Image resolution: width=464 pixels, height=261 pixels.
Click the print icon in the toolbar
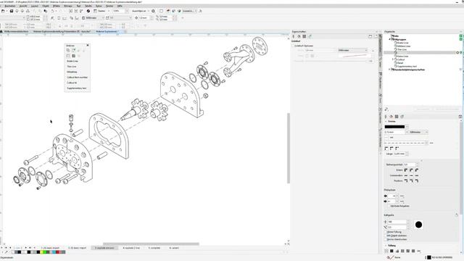pos(28,11)
